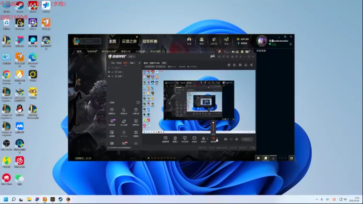The height and width of the screenshot is (204, 363).
Task: Click the first tool in third toolbox row
Action: click(112, 133)
